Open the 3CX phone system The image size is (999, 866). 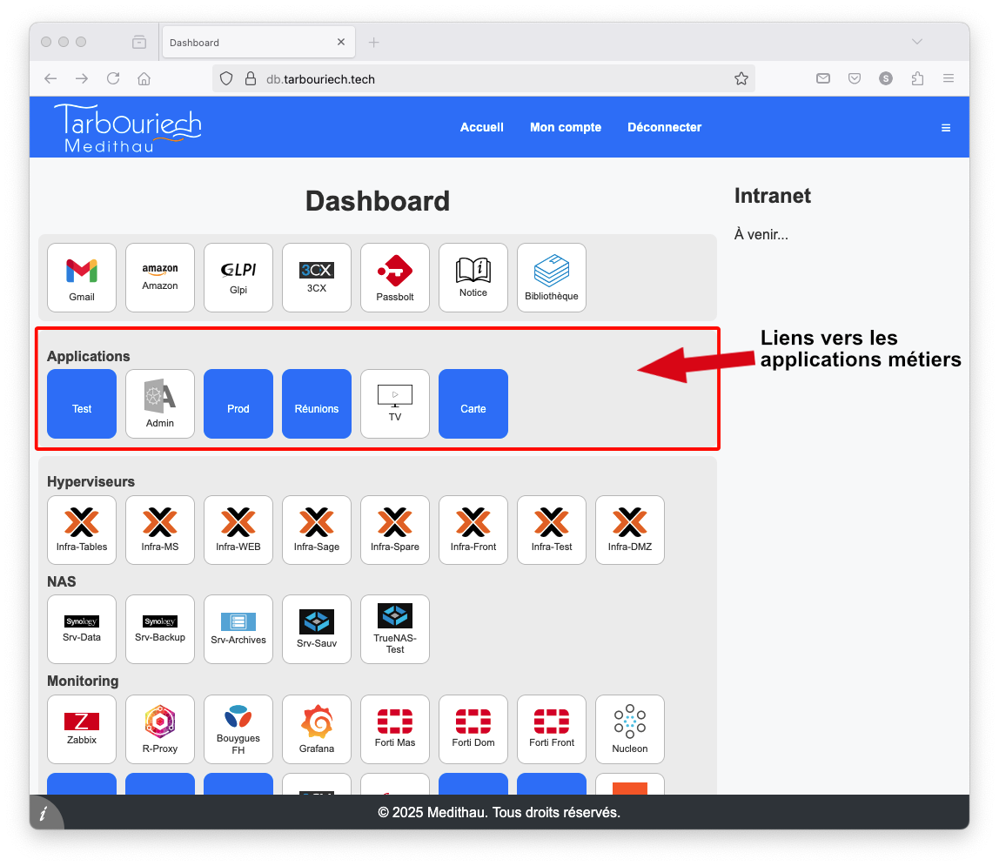click(316, 277)
